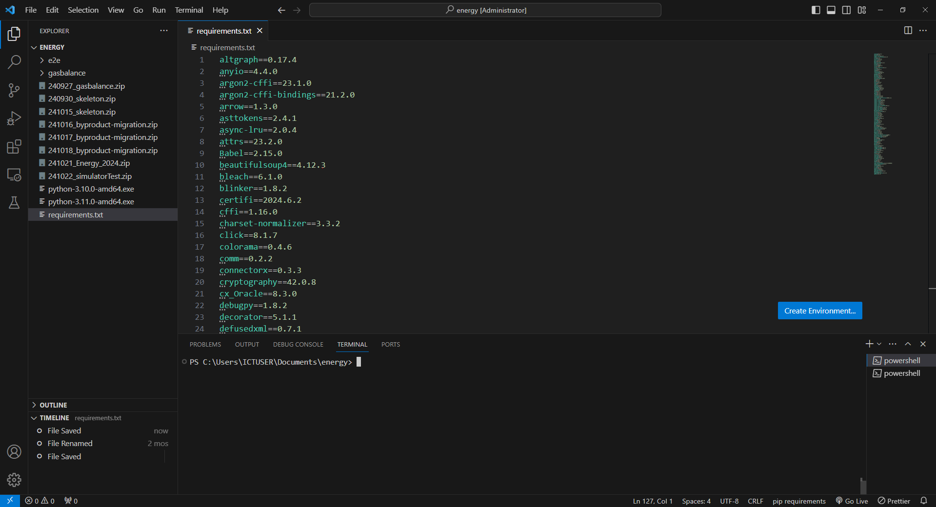The image size is (936, 507).
Task: Select first powershell terminal instance
Action: coord(901,360)
